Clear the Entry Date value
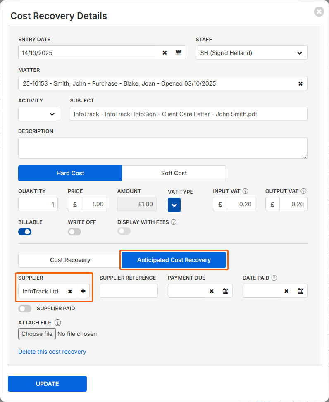Screen dimensions: 329x402 (x=164, y=53)
